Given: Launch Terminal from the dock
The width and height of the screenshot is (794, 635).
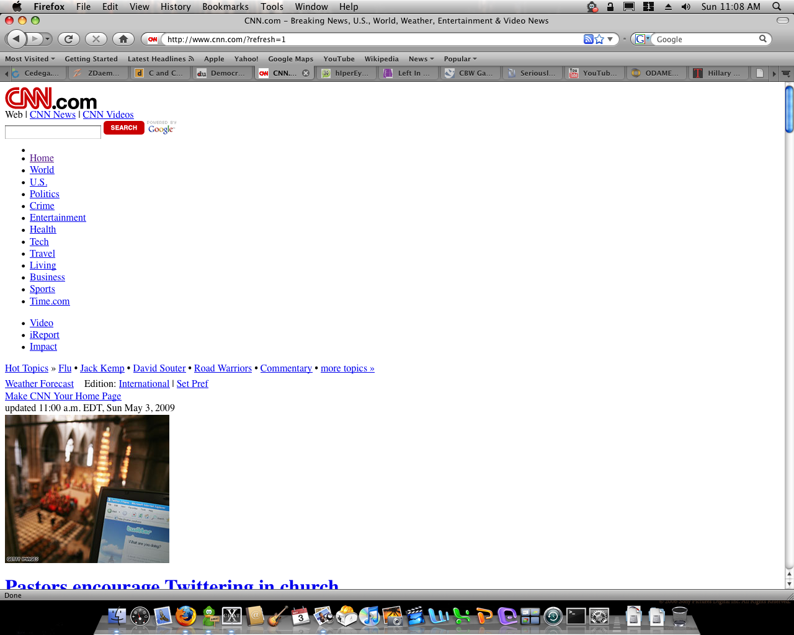Looking at the screenshot, I should (576, 616).
